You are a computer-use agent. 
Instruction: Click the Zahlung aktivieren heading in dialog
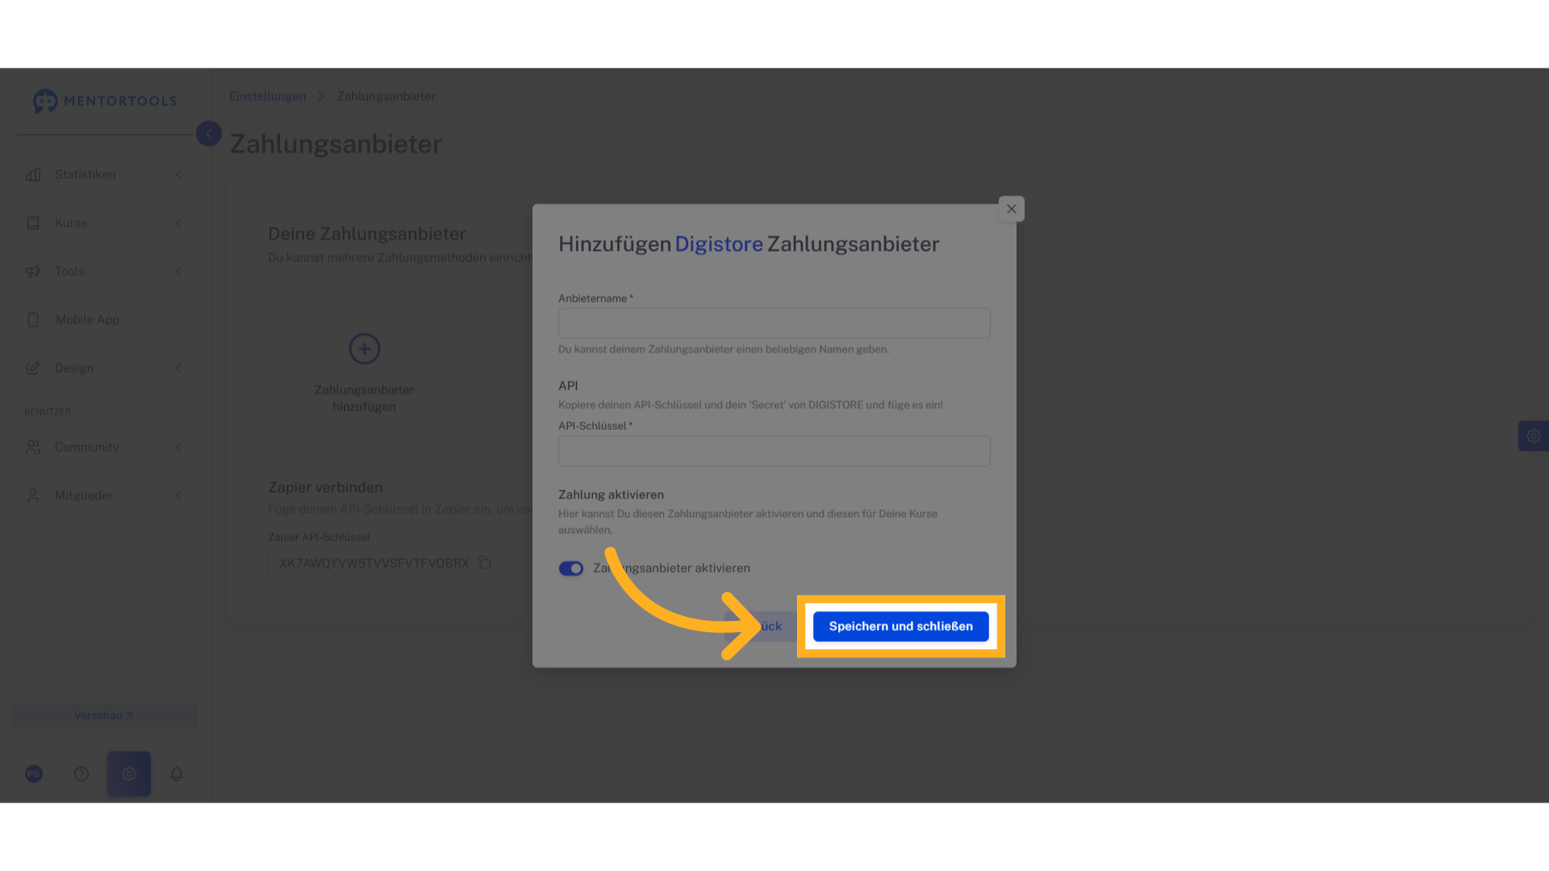point(611,495)
